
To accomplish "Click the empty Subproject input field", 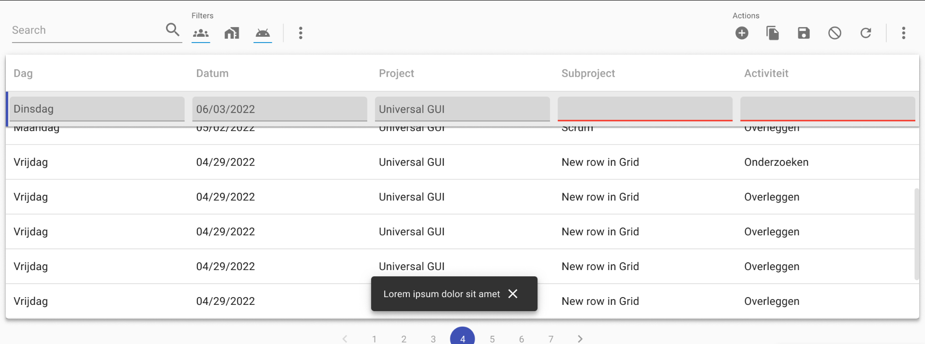I will pos(645,109).
